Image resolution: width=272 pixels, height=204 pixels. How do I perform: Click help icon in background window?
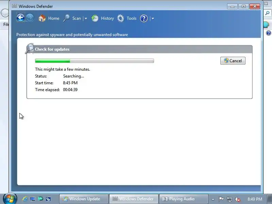268,33
